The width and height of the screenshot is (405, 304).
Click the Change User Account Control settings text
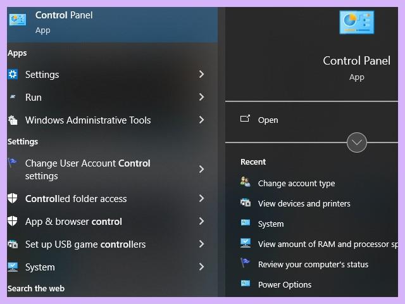pyautogui.click(x=87, y=170)
